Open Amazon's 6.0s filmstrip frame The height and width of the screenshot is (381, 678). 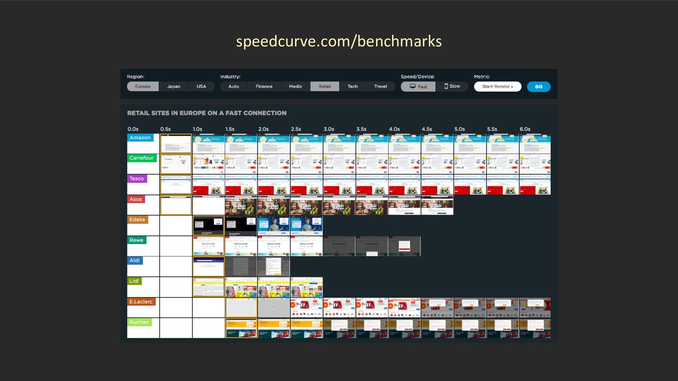[535, 144]
